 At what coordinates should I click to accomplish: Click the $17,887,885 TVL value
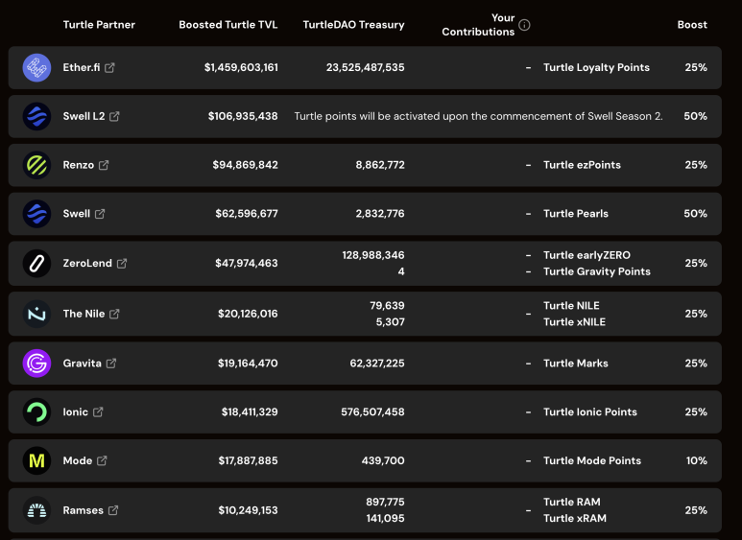pos(248,460)
